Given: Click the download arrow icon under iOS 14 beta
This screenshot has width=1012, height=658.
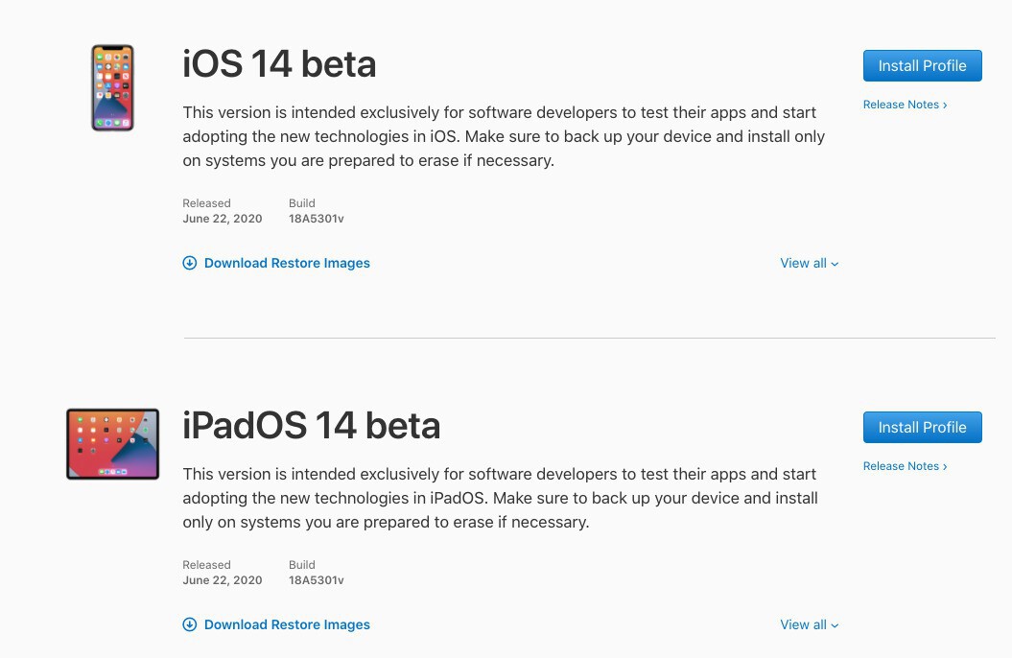Looking at the screenshot, I should (190, 263).
